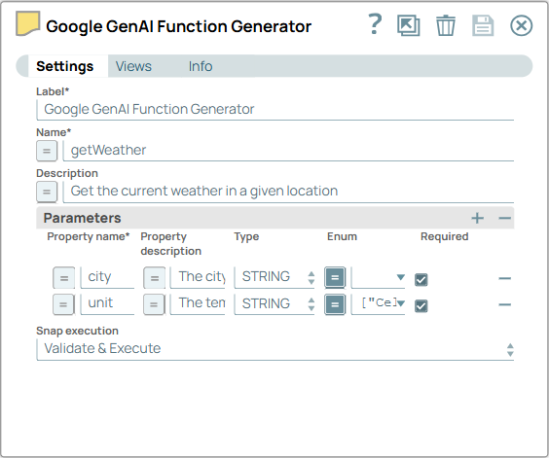Click the pop-out window icon
549x458 pixels.
point(409,25)
